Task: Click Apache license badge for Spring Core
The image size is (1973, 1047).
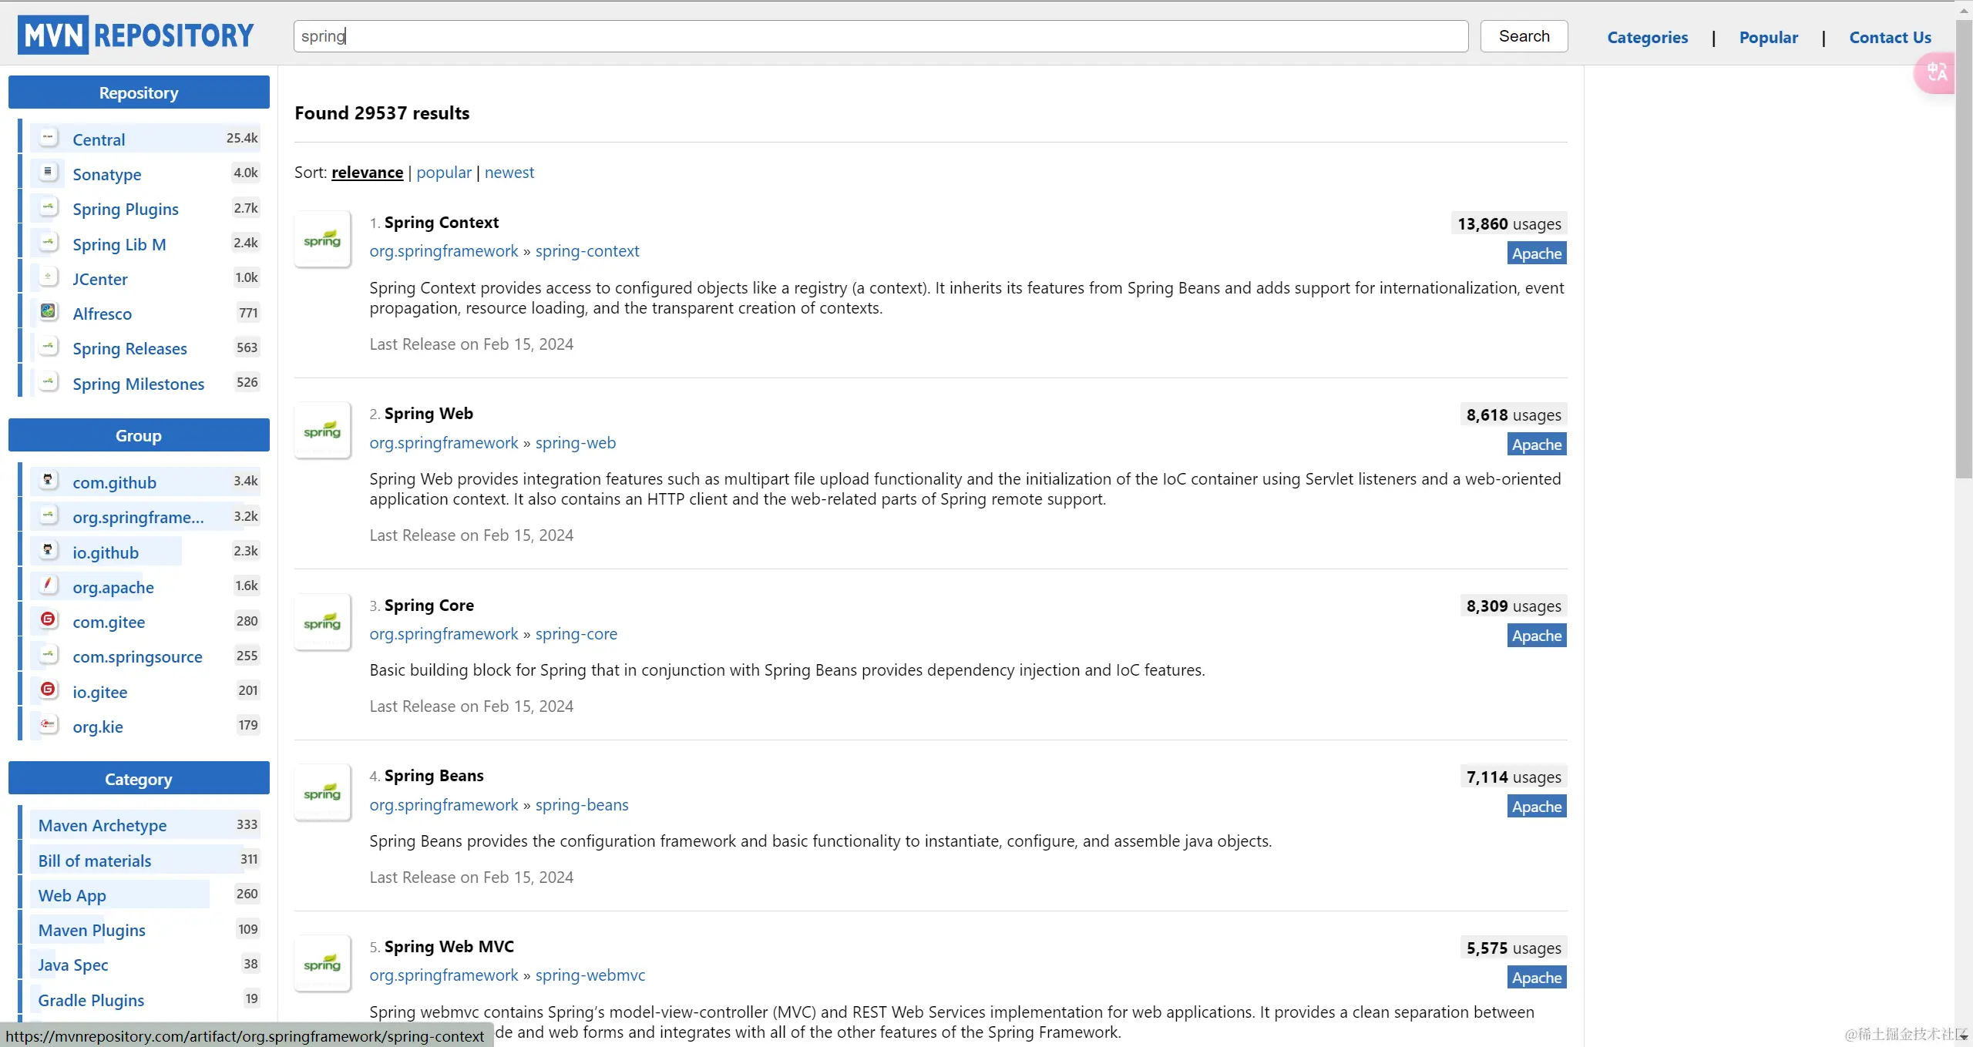Action: coord(1537,636)
